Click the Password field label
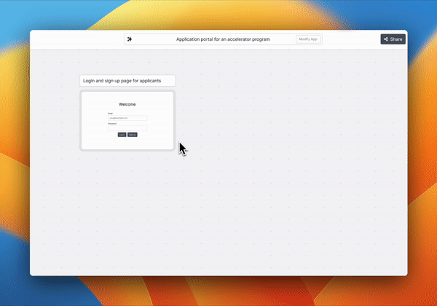Viewport: 437px width, 306px height. [x=112, y=123]
